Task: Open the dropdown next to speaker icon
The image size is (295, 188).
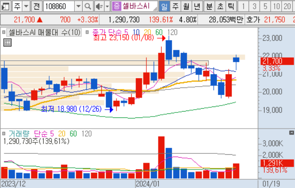Action: pyautogui.click(x=107, y=6)
